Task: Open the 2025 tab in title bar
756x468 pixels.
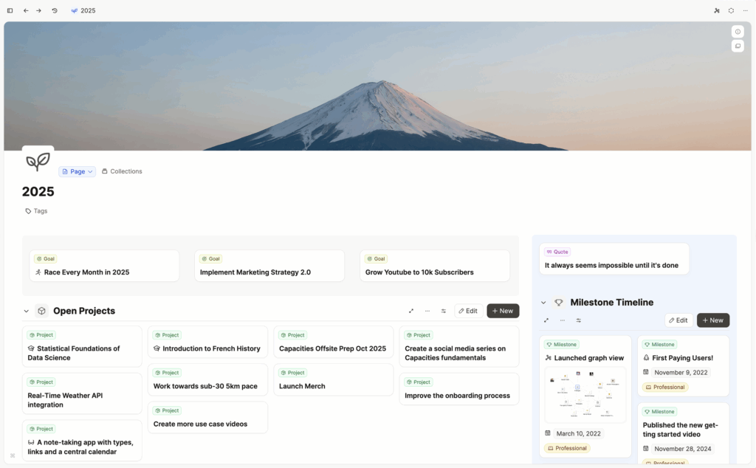Action: tap(83, 10)
